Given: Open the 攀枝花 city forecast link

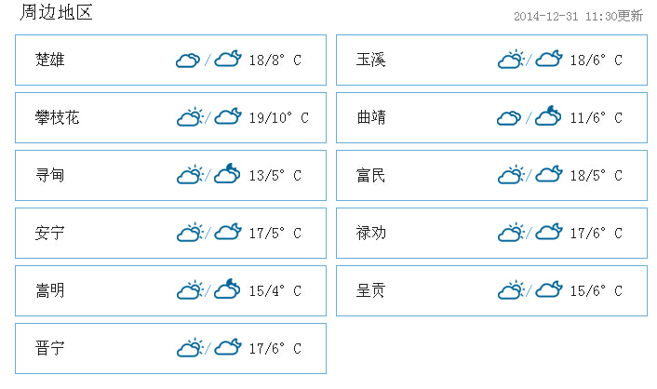Looking at the screenshot, I should click(x=58, y=117).
